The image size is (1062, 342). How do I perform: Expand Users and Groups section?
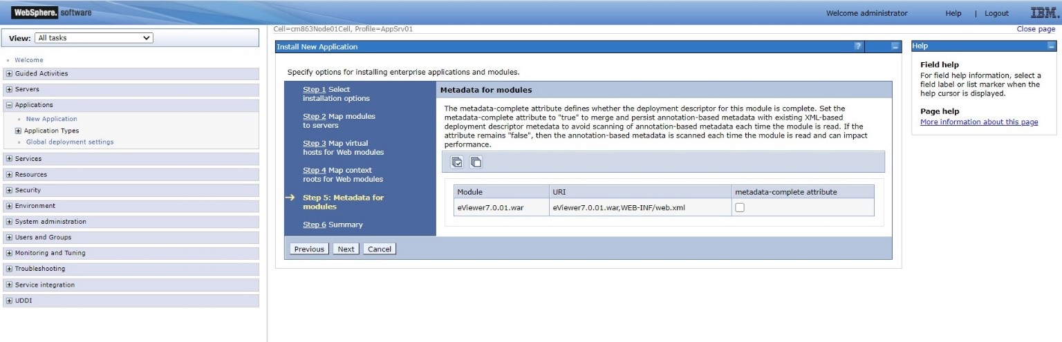(9, 238)
